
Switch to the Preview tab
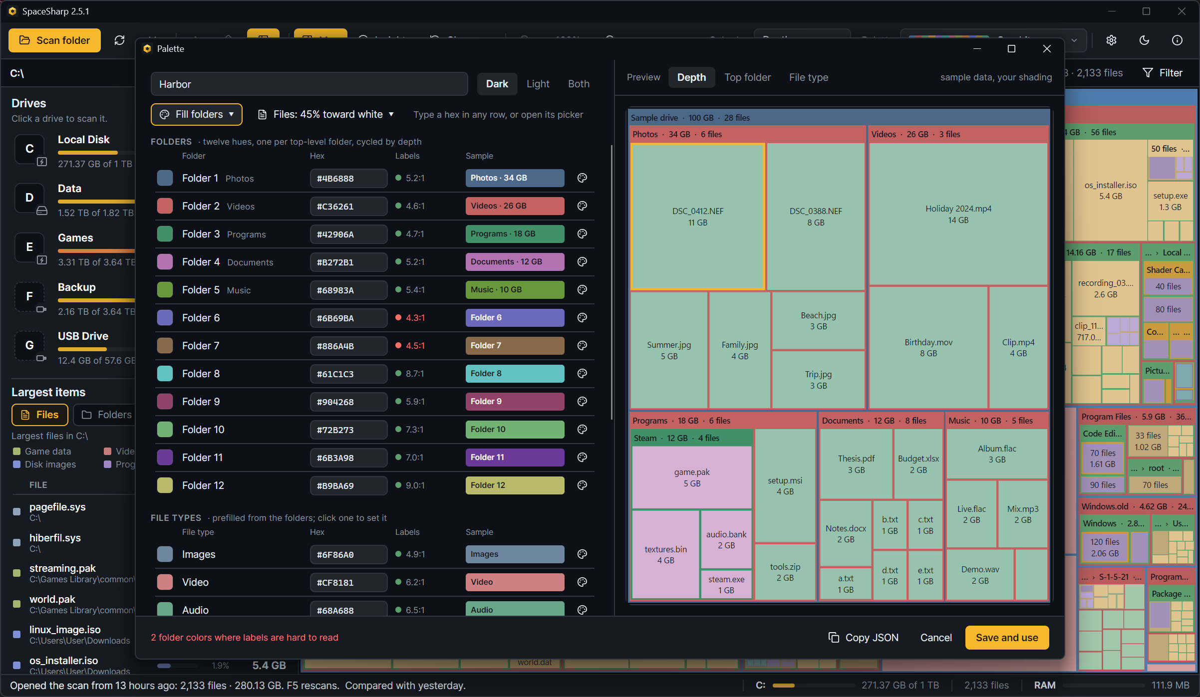[643, 77]
